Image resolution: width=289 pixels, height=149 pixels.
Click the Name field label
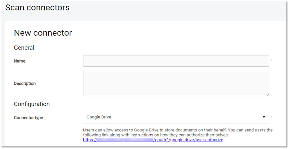click(x=20, y=61)
